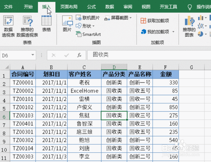Select cell with amount 850
Screen dimensions: 211x162
166,107
